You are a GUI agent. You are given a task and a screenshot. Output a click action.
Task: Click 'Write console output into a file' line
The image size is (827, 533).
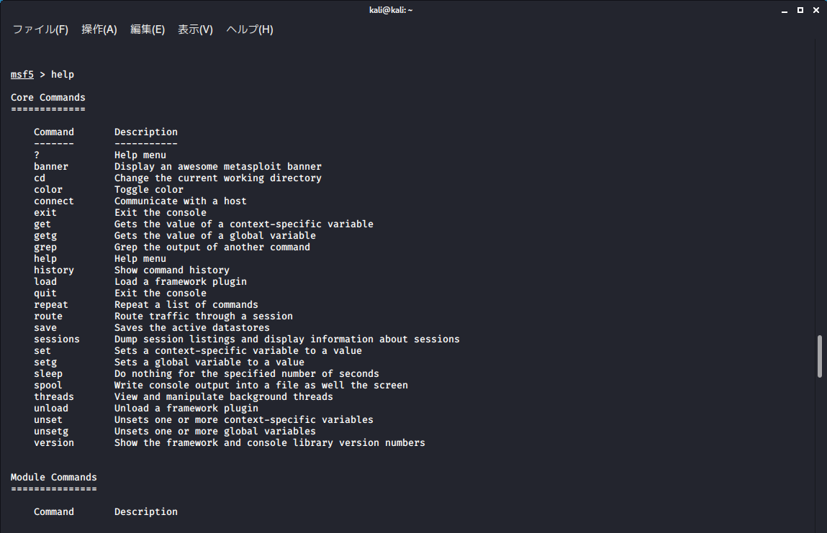(x=261, y=386)
